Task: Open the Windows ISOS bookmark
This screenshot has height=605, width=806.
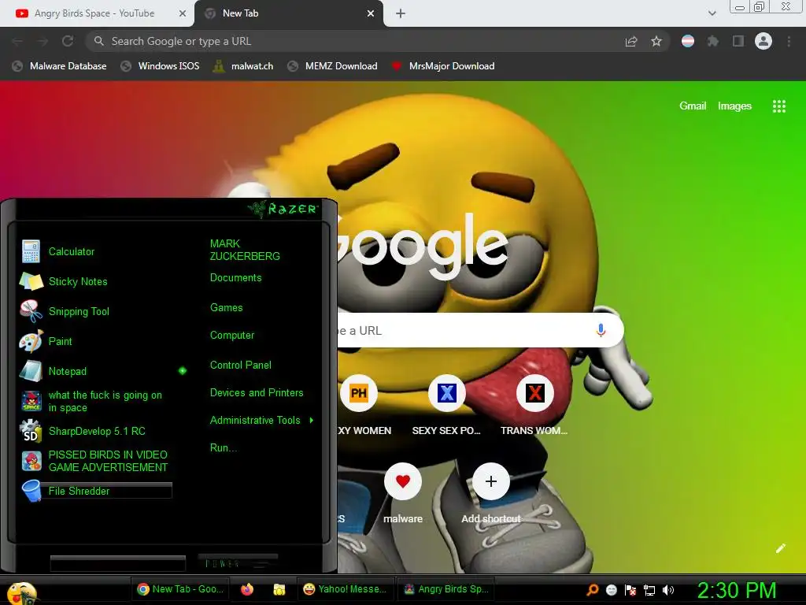Action: pos(160,66)
